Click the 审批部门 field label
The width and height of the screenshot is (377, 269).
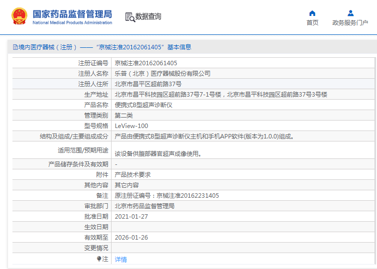click(x=96, y=206)
